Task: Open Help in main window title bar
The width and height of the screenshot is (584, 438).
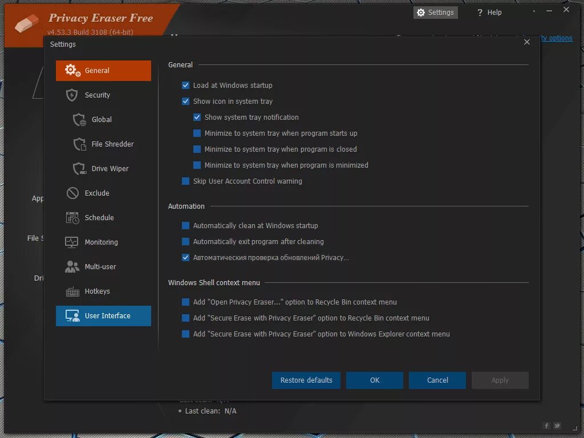Action: [489, 13]
